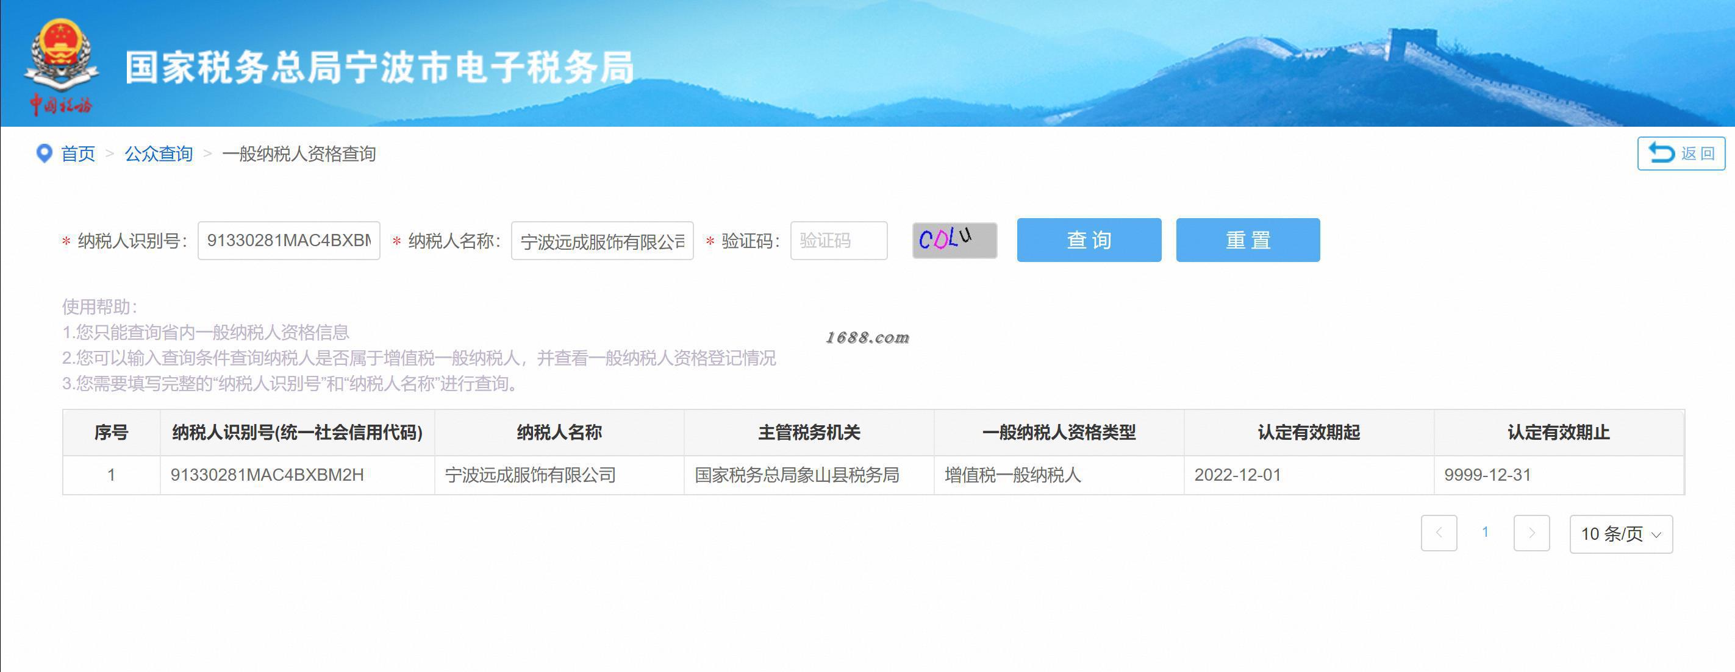Click the 主管税务机关 column header
1735x672 pixels.
click(809, 433)
